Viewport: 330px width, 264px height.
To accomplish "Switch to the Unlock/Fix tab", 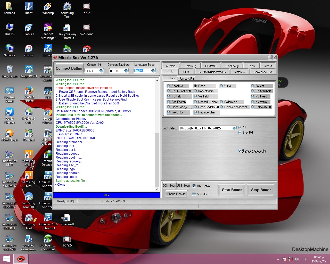I will (x=187, y=79).
